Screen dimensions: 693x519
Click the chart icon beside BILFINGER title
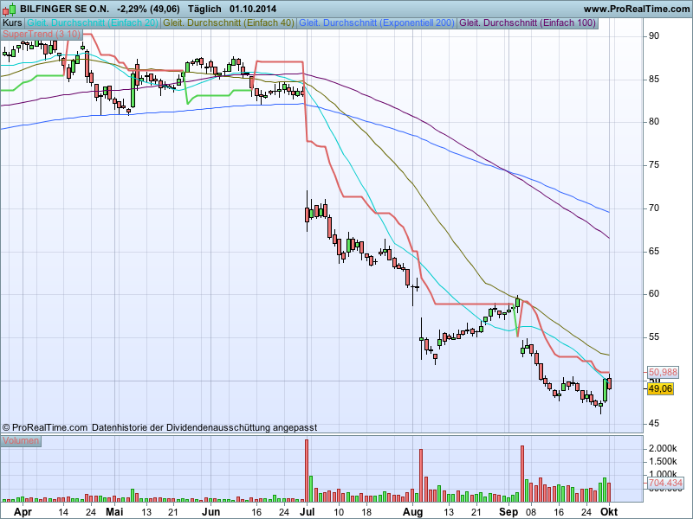click(10, 9)
